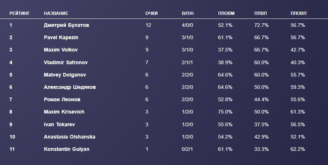Open Matvey Dolganov's entry
This screenshot has width=328, height=165.
65,75
